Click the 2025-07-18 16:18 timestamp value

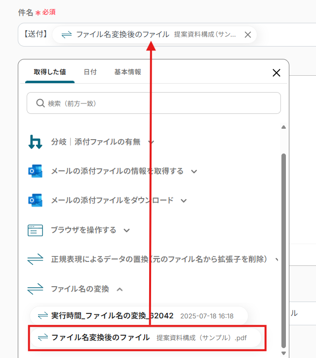pyautogui.click(x=207, y=316)
